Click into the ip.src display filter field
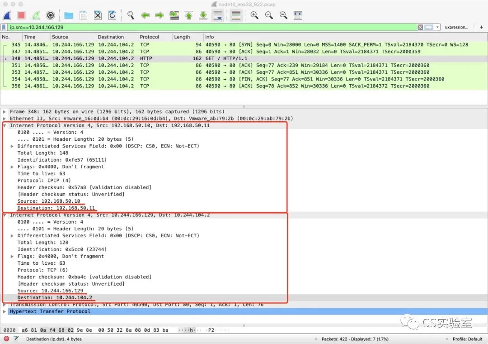The width and height of the screenshot is (488, 344). pyautogui.click(x=211, y=28)
